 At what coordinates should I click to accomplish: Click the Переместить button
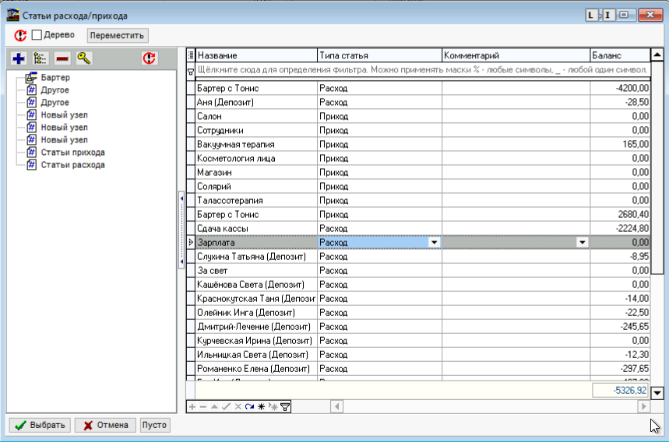click(x=117, y=35)
